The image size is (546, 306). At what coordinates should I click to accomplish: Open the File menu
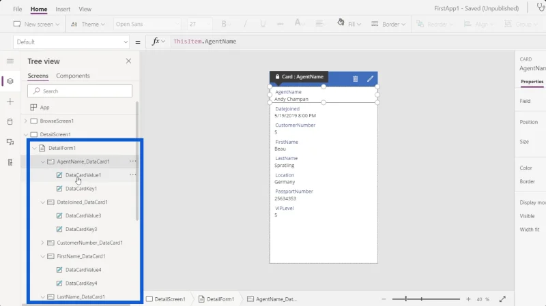[x=18, y=9]
